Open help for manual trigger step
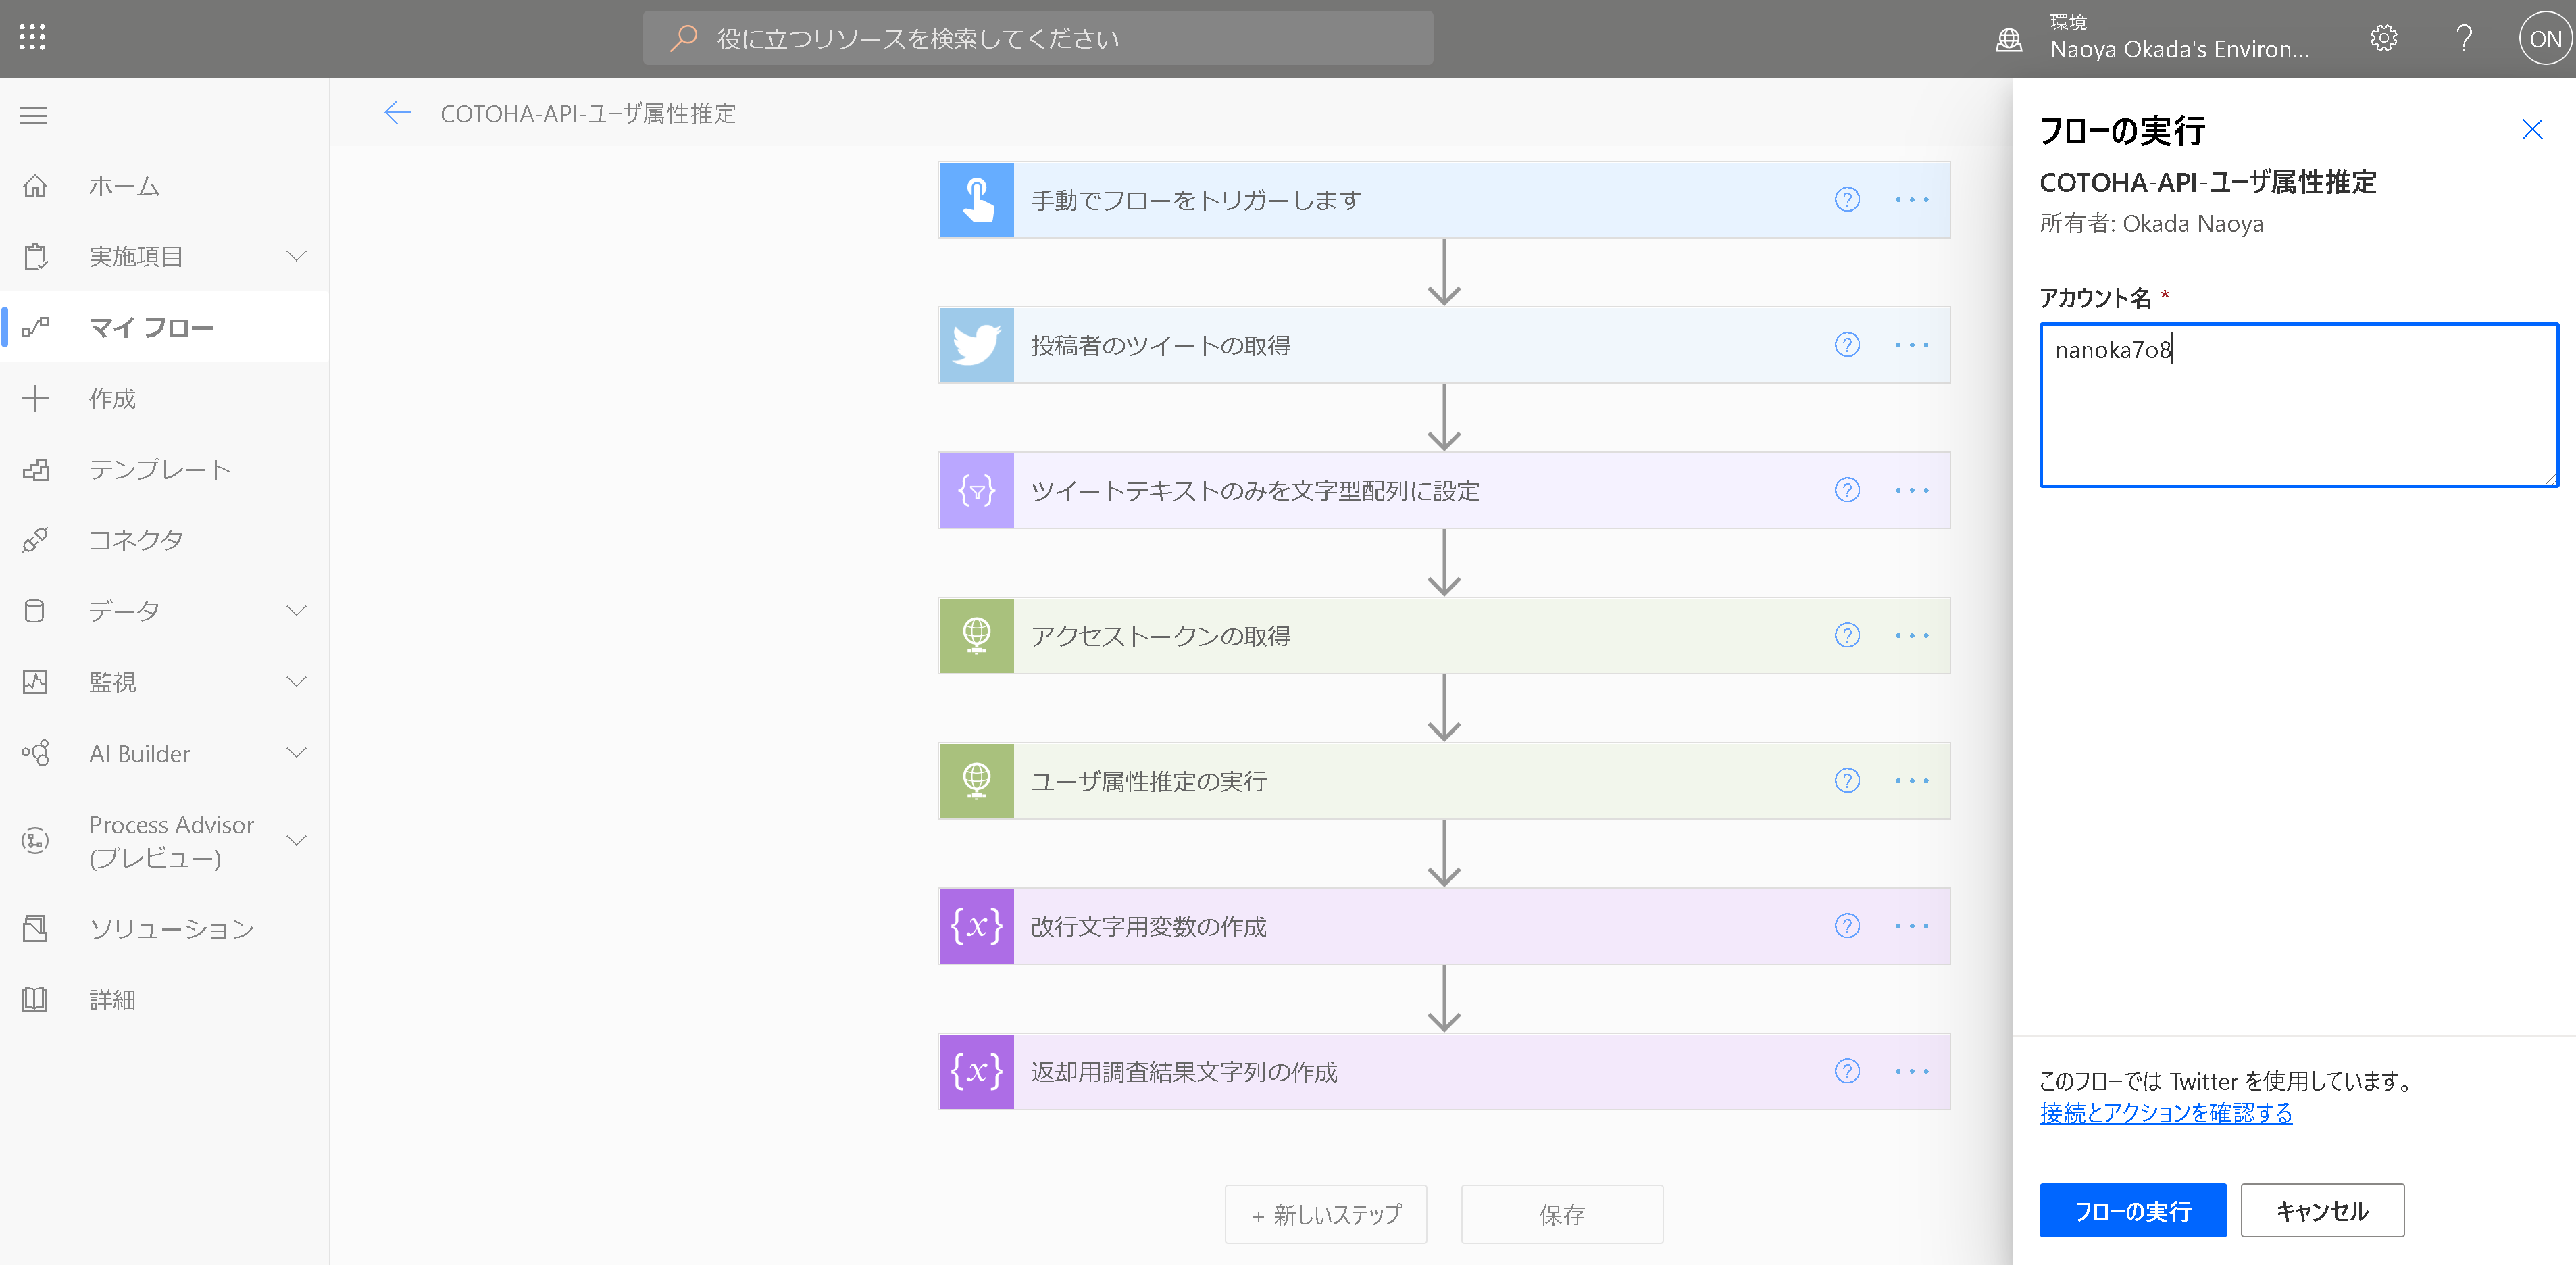The width and height of the screenshot is (2576, 1265). [1846, 200]
